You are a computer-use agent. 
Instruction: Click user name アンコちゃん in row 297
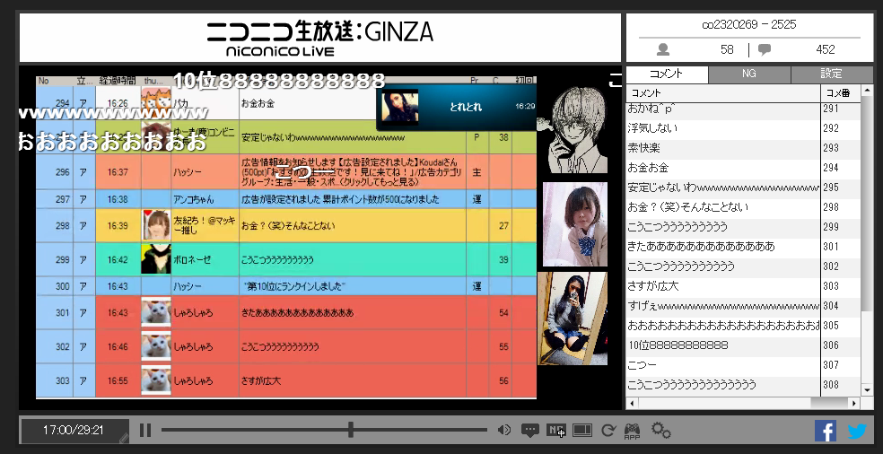point(194,199)
